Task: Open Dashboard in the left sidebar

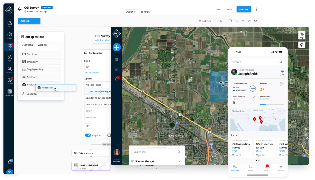Action: (10, 92)
